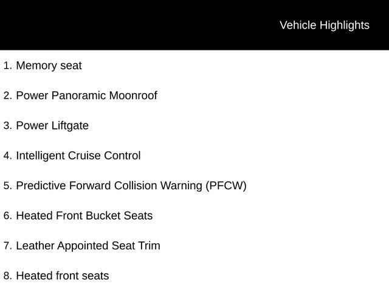Click the number 1 list marker
Screen dimensions: 389x292
click(7, 66)
